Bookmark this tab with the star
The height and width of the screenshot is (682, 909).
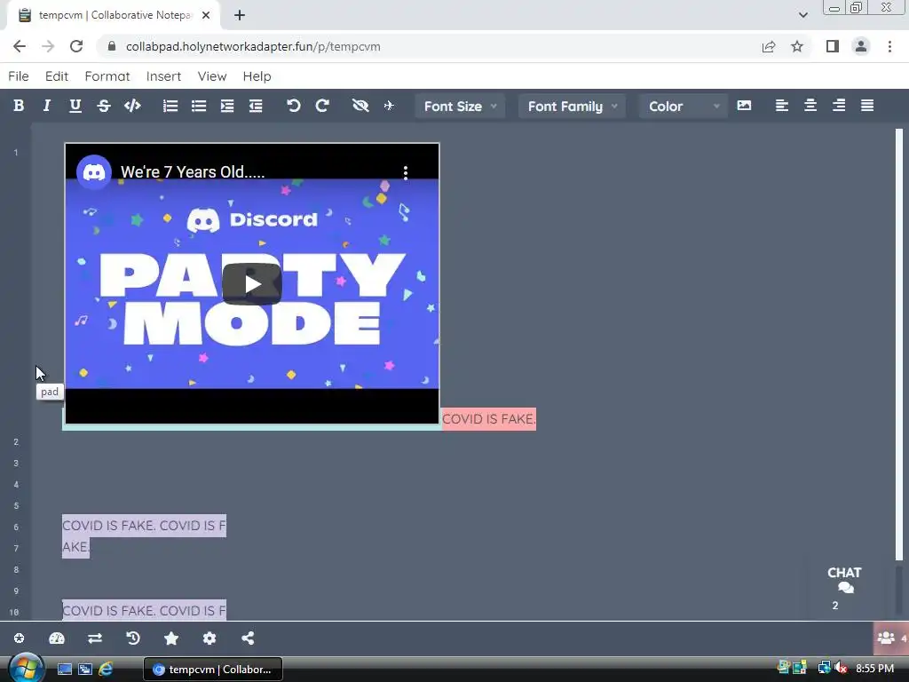(x=797, y=46)
